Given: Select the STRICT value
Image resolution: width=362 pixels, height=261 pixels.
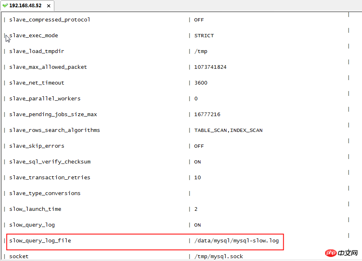Looking at the screenshot, I should [x=204, y=36].
